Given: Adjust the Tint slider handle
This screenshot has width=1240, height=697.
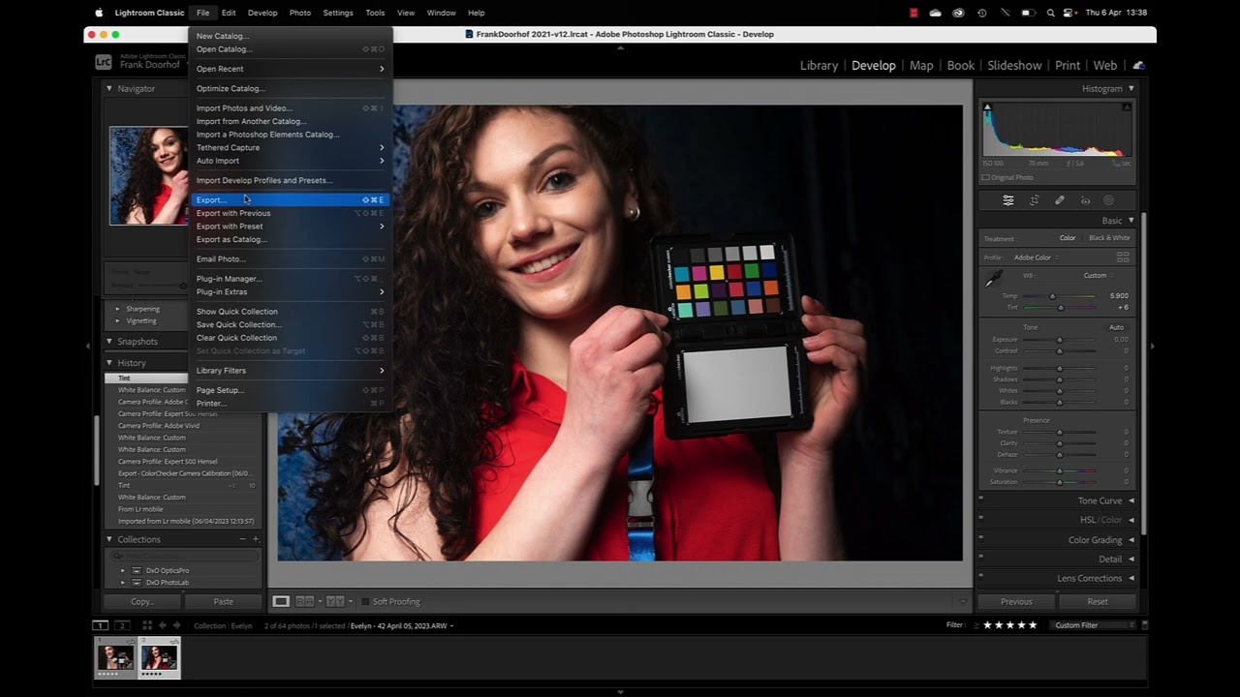Looking at the screenshot, I should pos(1061,308).
